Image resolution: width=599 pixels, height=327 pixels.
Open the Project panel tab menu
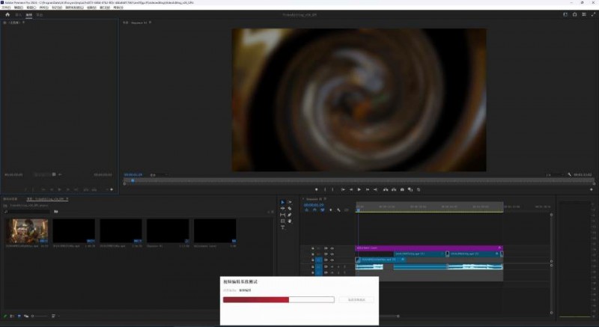pos(67,199)
